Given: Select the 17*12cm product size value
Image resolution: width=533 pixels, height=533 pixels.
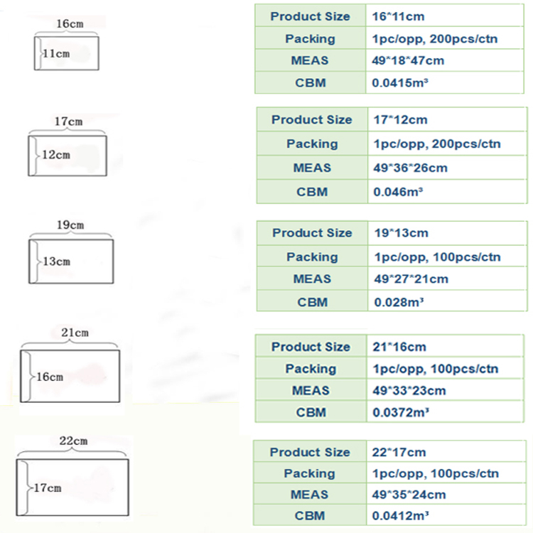Looking at the screenshot, I should click(x=401, y=120).
